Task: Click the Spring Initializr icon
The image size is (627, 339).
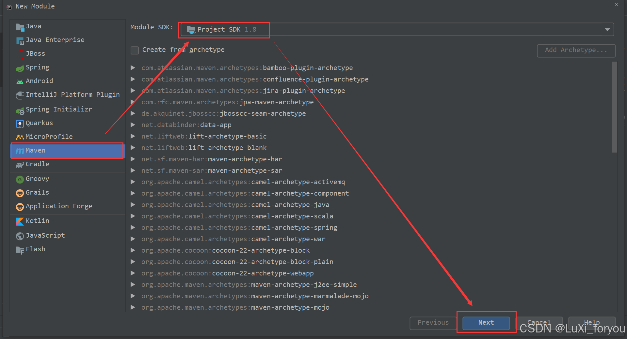Action: [x=20, y=110]
